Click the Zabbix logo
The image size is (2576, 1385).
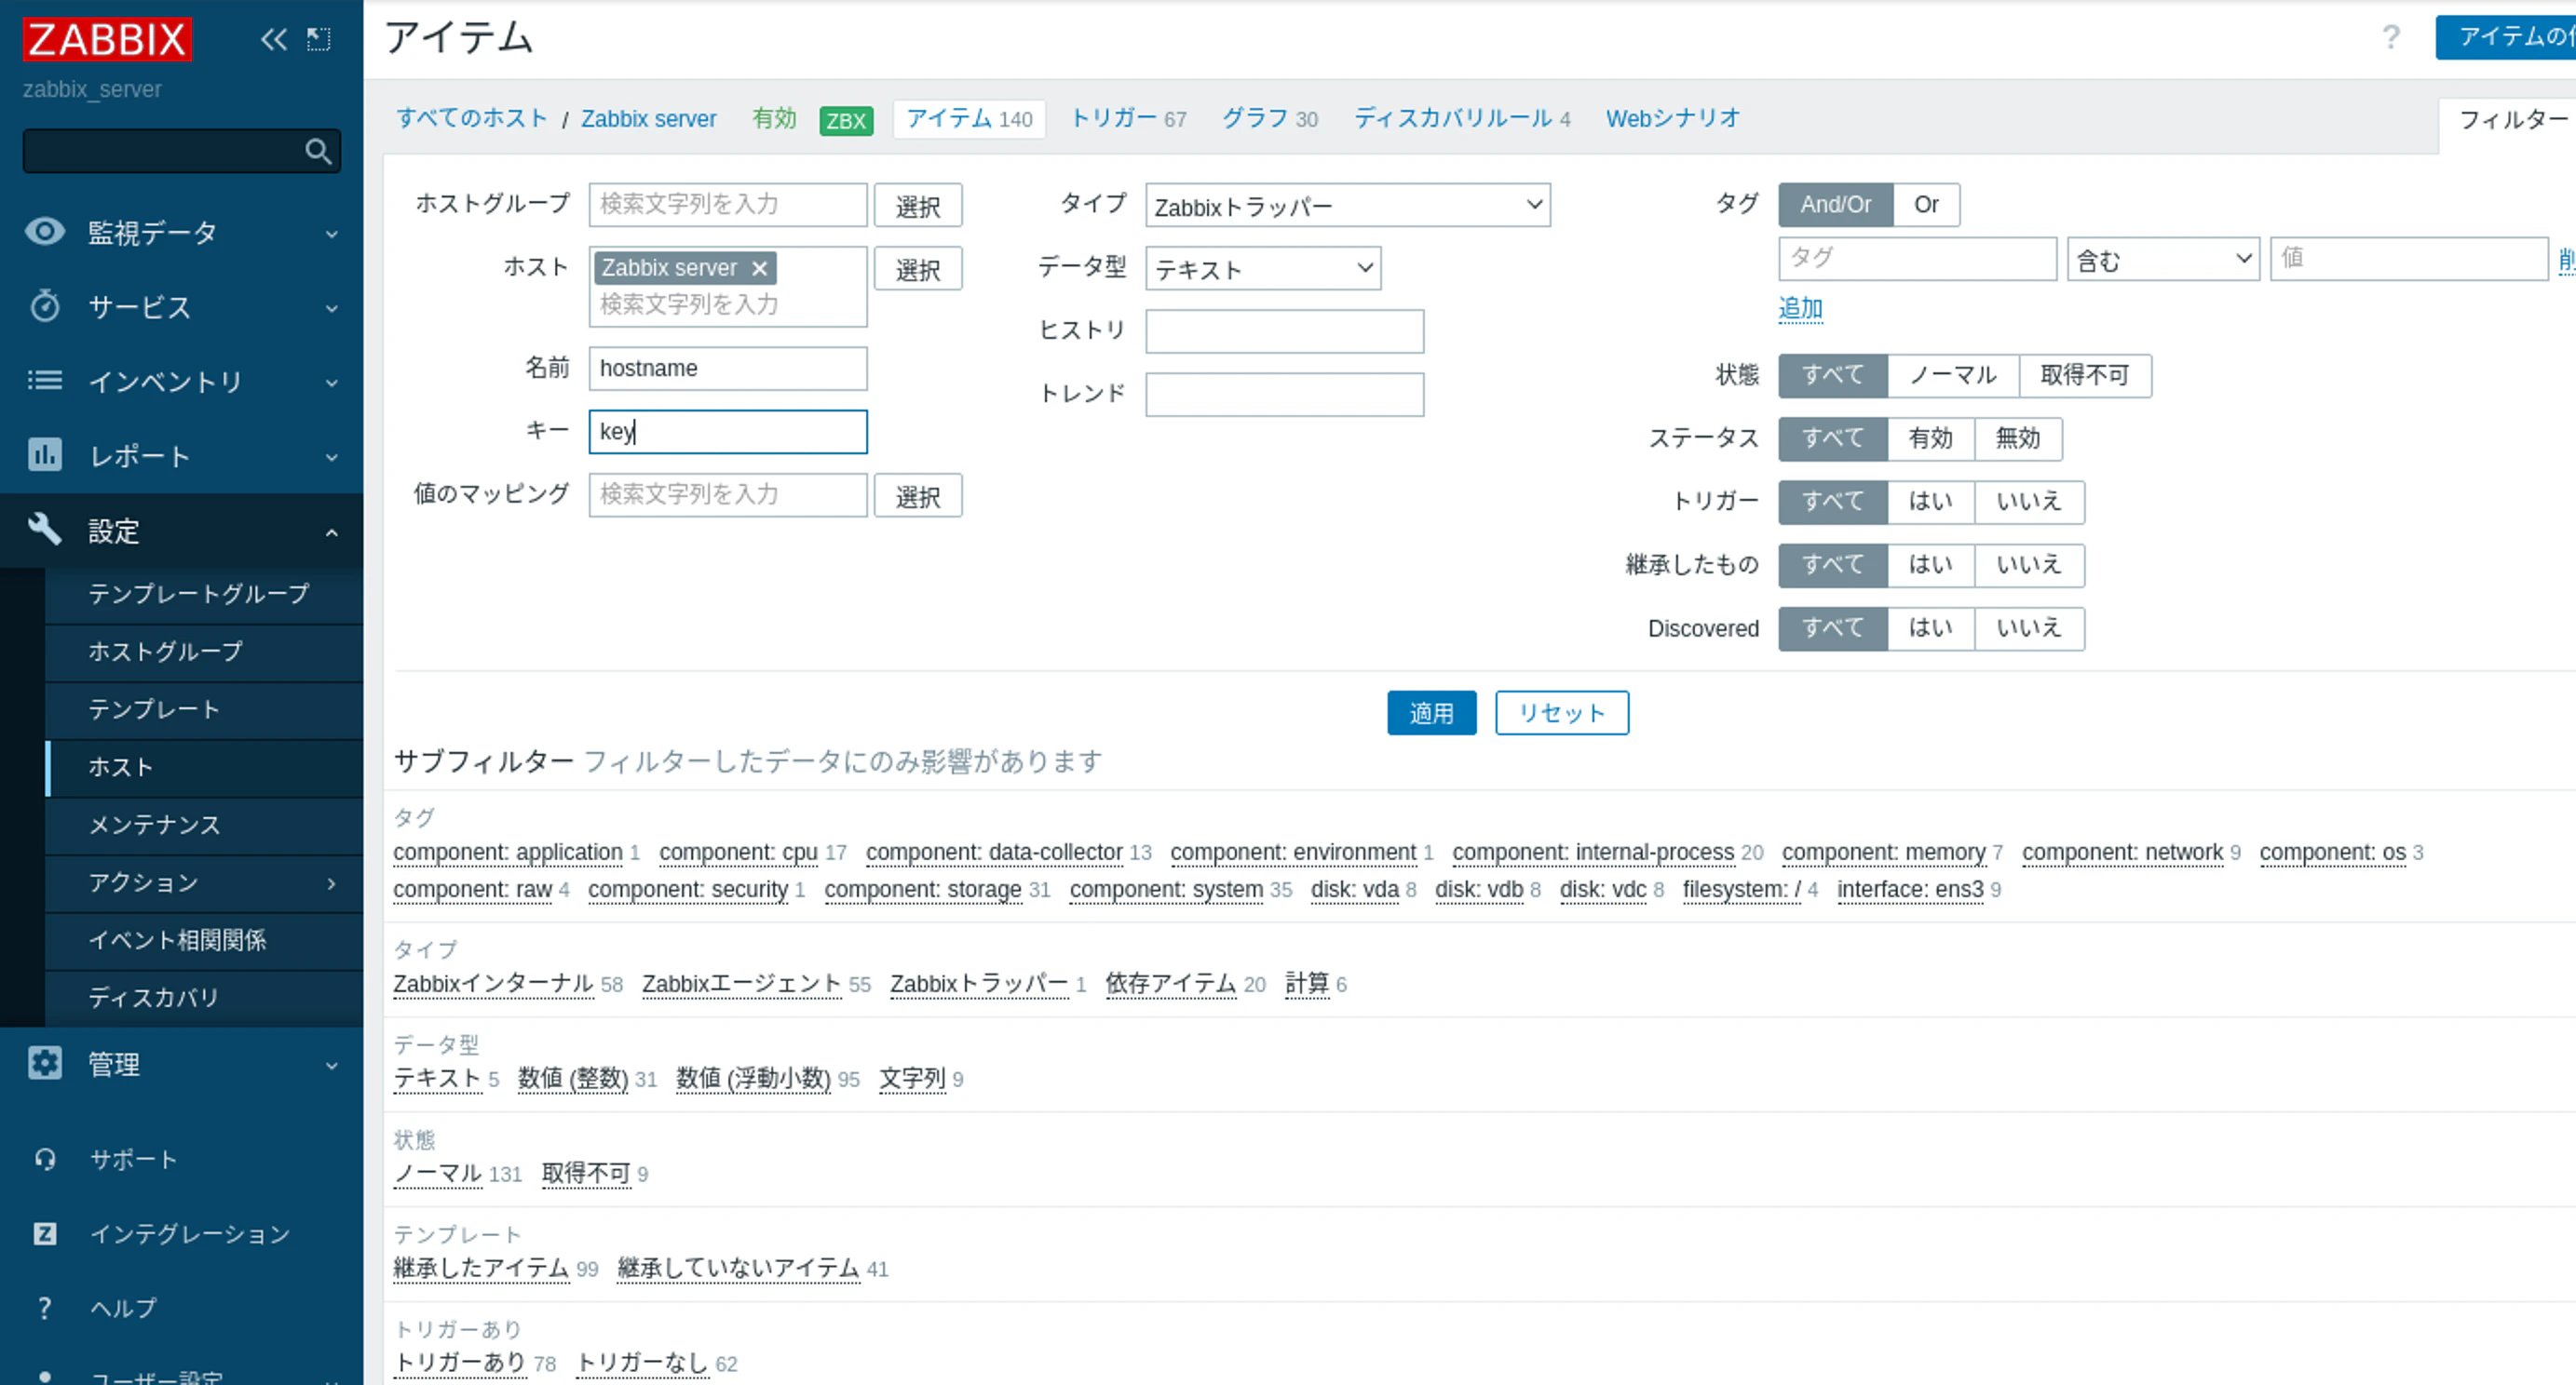pos(107,39)
